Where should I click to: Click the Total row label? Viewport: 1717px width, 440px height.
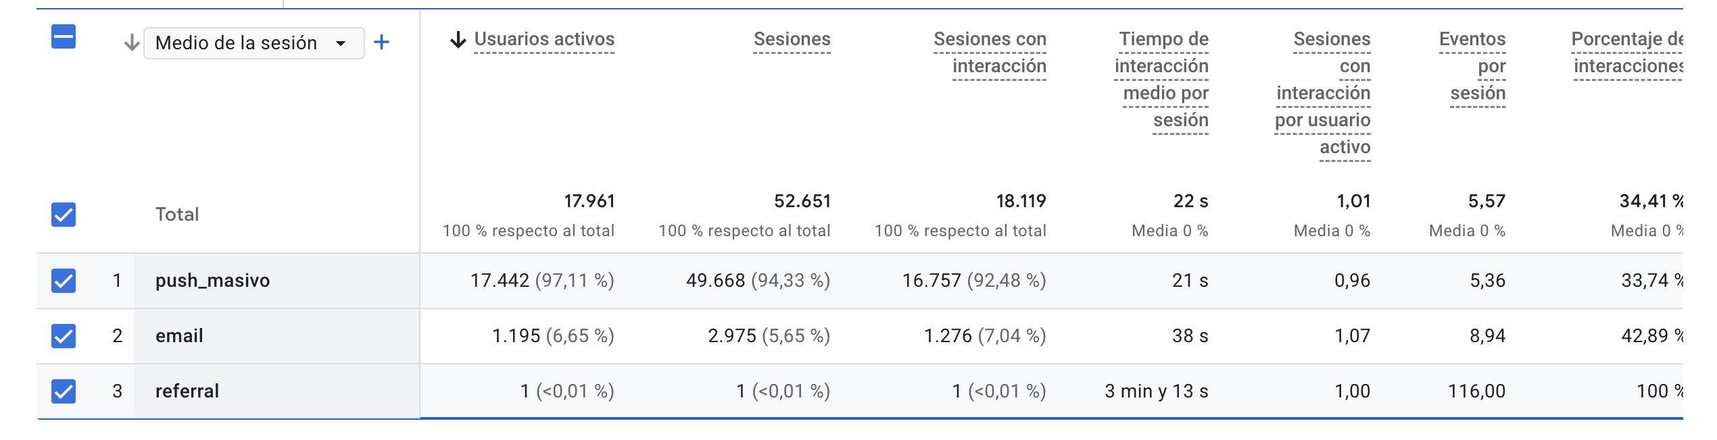pyautogui.click(x=177, y=215)
